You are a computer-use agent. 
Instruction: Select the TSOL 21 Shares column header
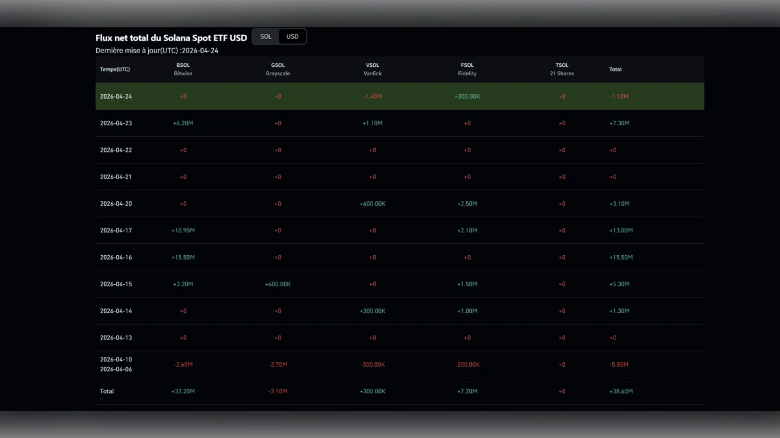coord(562,69)
